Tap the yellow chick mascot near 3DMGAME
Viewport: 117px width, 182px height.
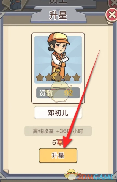pyautogui.click(x=71, y=174)
